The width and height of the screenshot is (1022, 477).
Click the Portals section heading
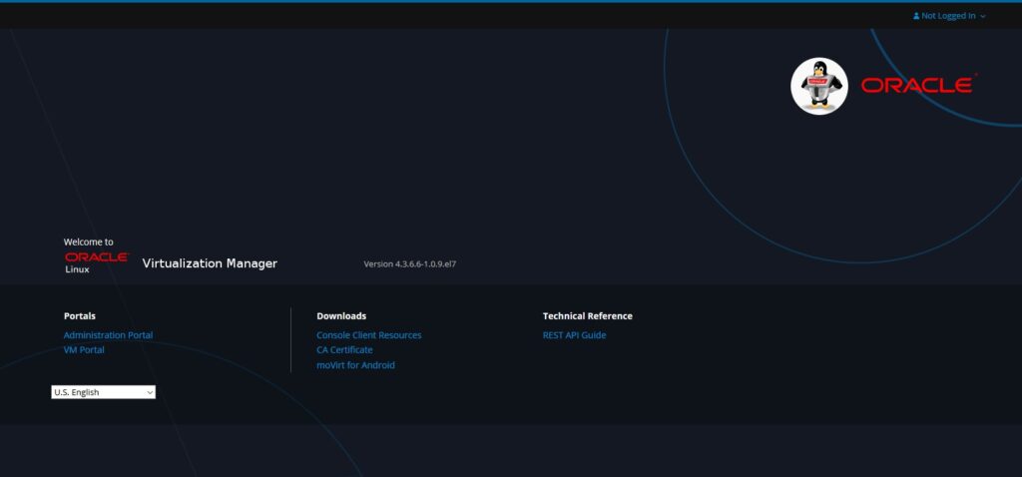[x=80, y=316]
